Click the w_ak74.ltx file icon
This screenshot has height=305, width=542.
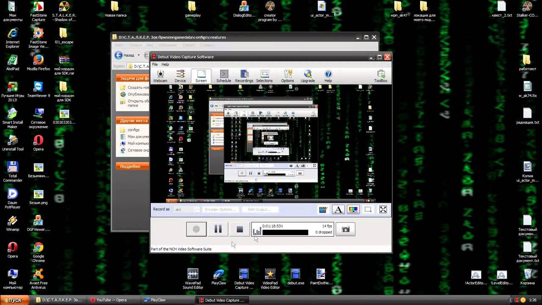tap(528, 89)
